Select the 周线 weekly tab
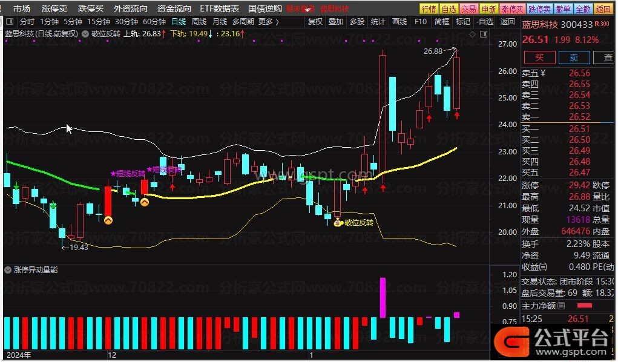 click(x=199, y=22)
